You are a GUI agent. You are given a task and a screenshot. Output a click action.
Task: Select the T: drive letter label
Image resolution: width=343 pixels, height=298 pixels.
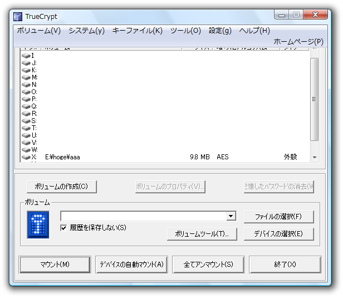click(34, 128)
